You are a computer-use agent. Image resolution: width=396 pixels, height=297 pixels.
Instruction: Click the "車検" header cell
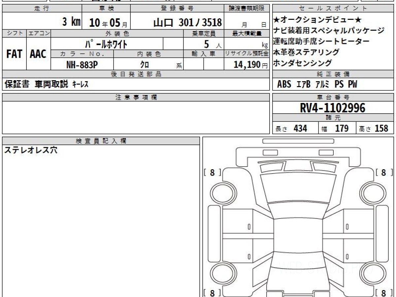point(106,9)
